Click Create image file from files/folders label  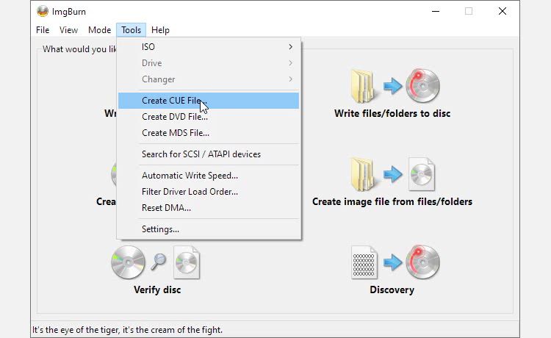pyautogui.click(x=392, y=201)
